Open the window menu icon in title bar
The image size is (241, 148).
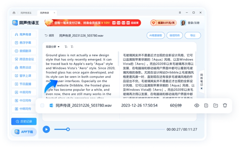click(180, 13)
